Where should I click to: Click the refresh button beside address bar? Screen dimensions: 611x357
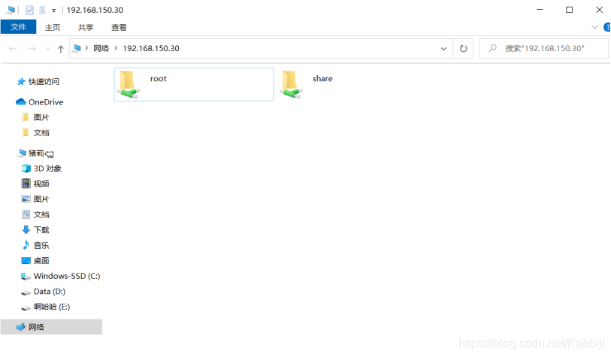463,48
